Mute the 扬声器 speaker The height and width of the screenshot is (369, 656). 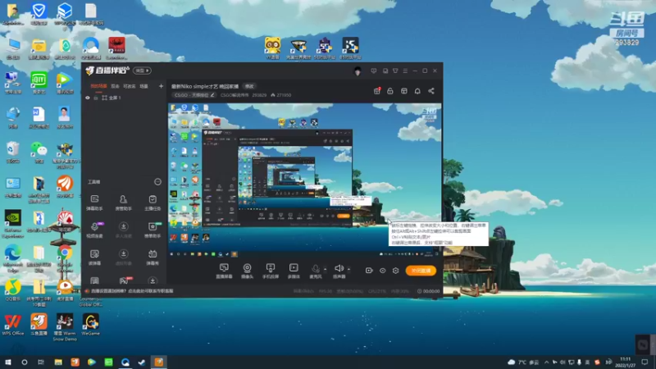tap(339, 271)
